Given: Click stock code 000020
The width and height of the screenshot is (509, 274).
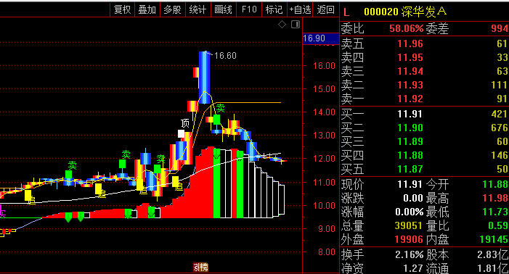Looking at the screenshot, I should pyautogui.click(x=381, y=12).
